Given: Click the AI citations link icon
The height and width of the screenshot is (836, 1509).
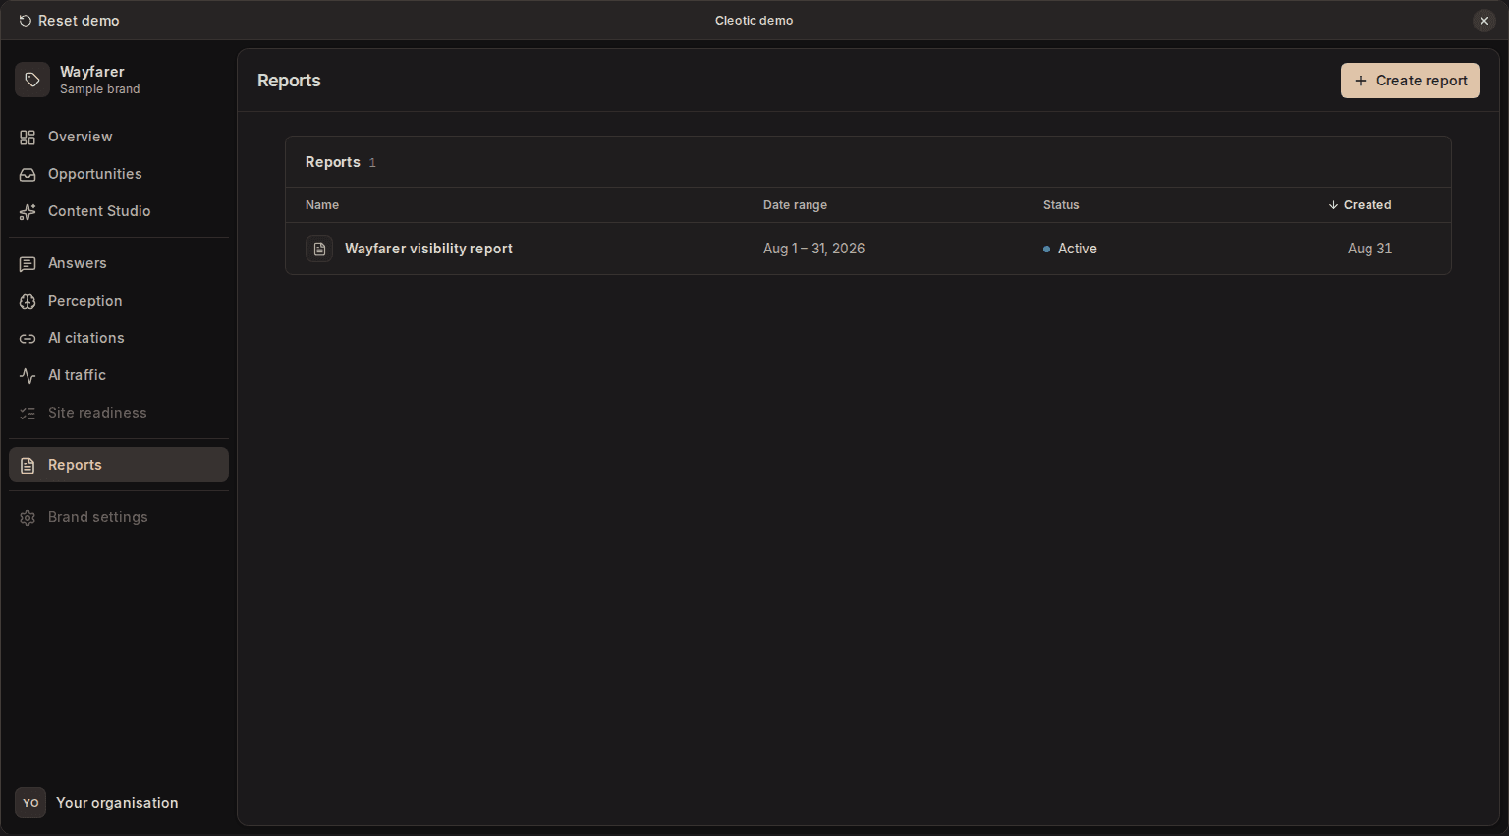Looking at the screenshot, I should tap(28, 339).
